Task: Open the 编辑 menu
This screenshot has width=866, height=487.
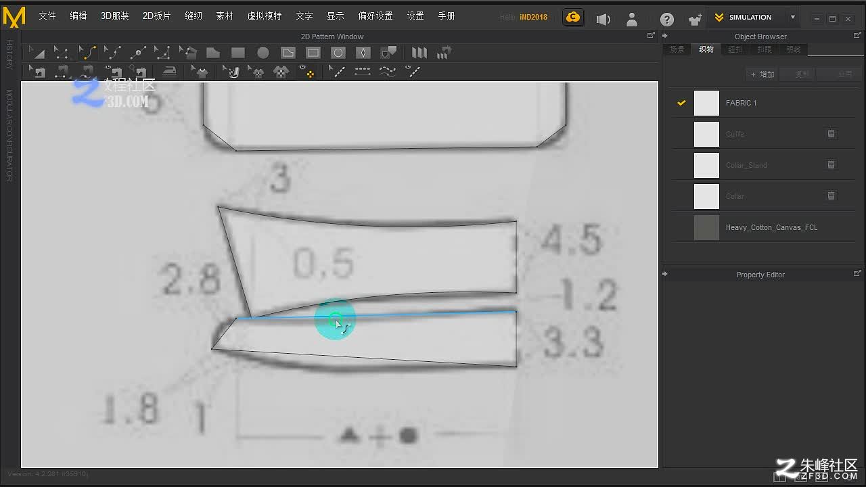Action: [x=78, y=16]
